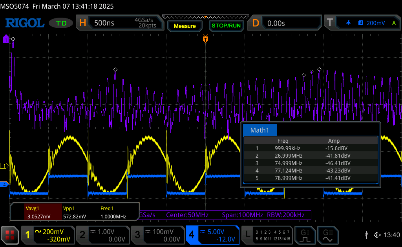402x247 pixels.
Task: Click the muted speaker sound icon
Action: (377, 235)
